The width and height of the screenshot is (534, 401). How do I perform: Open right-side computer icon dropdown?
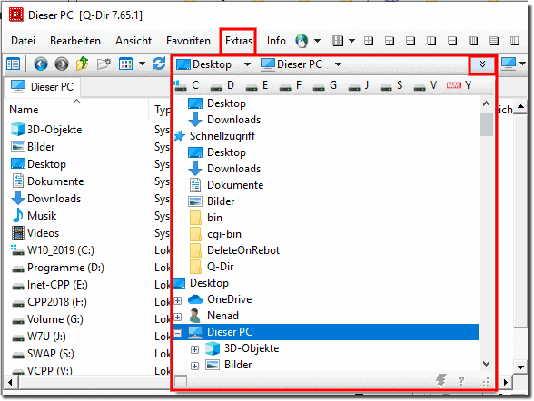click(522, 64)
